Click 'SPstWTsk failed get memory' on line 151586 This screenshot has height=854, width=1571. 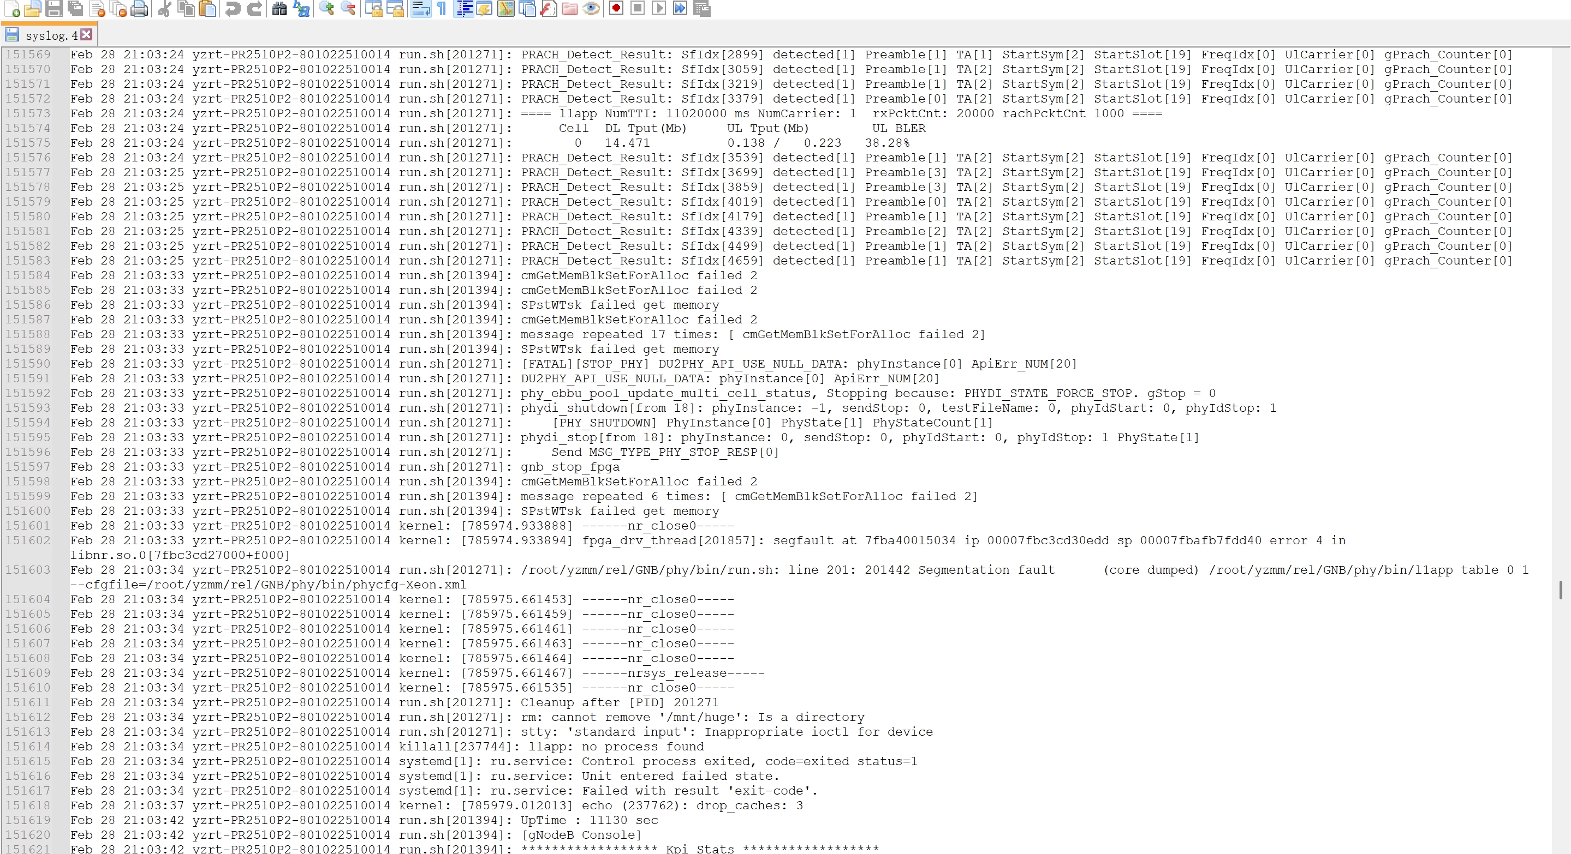tap(620, 304)
